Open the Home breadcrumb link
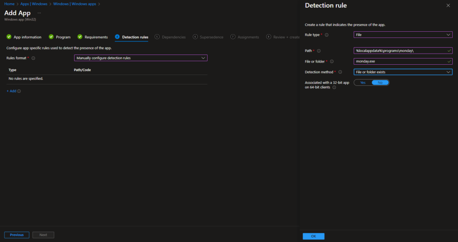Screen dimensions: 458x242 (x=9, y=4)
